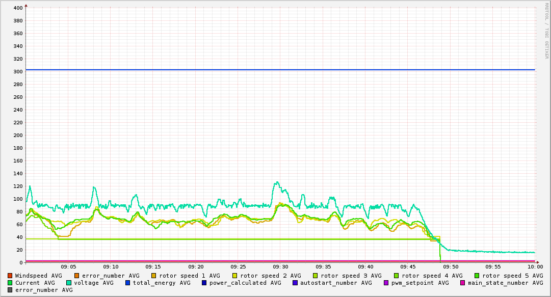
Task: Click the voltage peak near 09:30
Action: click(277, 182)
